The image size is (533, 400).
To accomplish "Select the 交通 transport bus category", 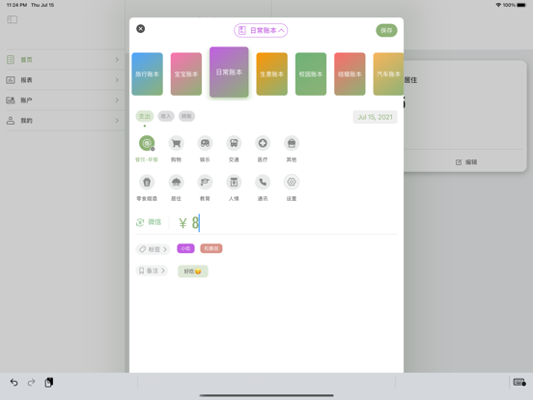I will (x=234, y=143).
